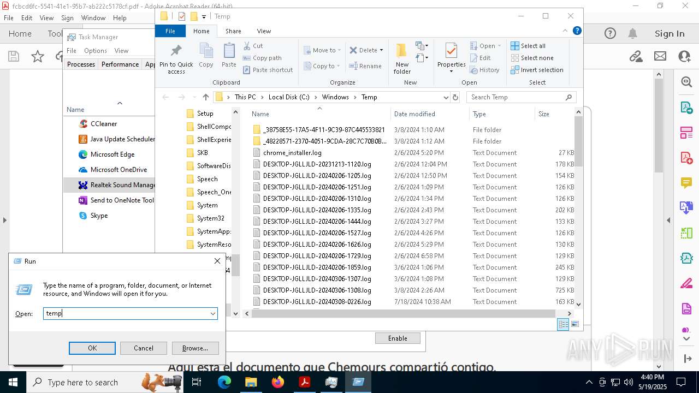Screen dimensions: 699x393
Task: Click Rename in Organize group
Action: coord(365,66)
